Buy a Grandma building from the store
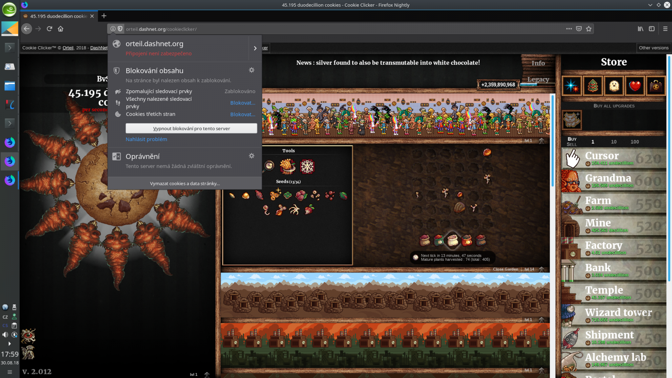672x378 pixels. 614,181
